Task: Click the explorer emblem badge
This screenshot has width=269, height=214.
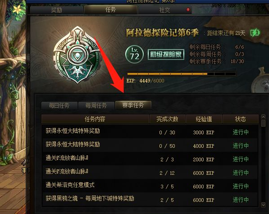Action: (x=78, y=55)
